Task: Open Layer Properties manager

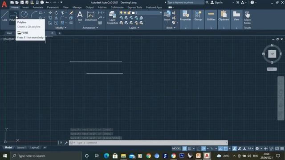Action: pos(112,17)
